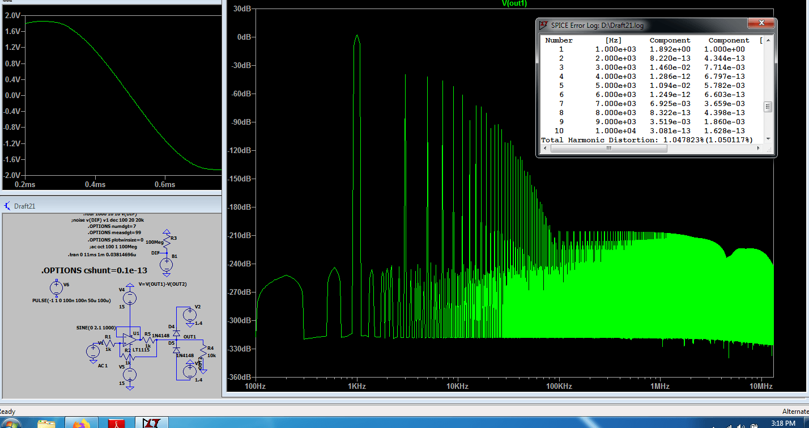Open Adobe Reader from the taskbar
Image resolution: width=809 pixels, height=428 pixels.
coord(116,424)
